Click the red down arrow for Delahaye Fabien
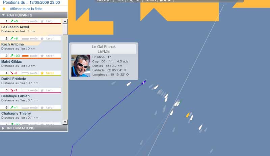 (12, 90)
